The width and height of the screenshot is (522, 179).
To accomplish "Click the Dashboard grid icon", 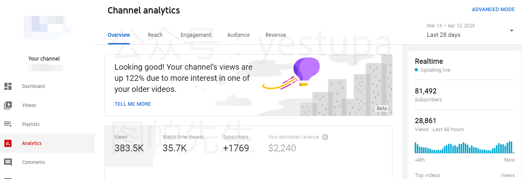I will coord(8,86).
